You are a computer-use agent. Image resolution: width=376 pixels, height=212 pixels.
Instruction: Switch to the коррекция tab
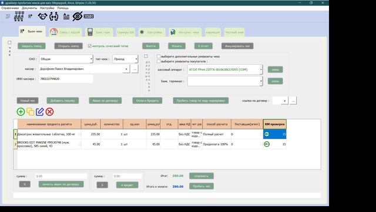coord(213,32)
